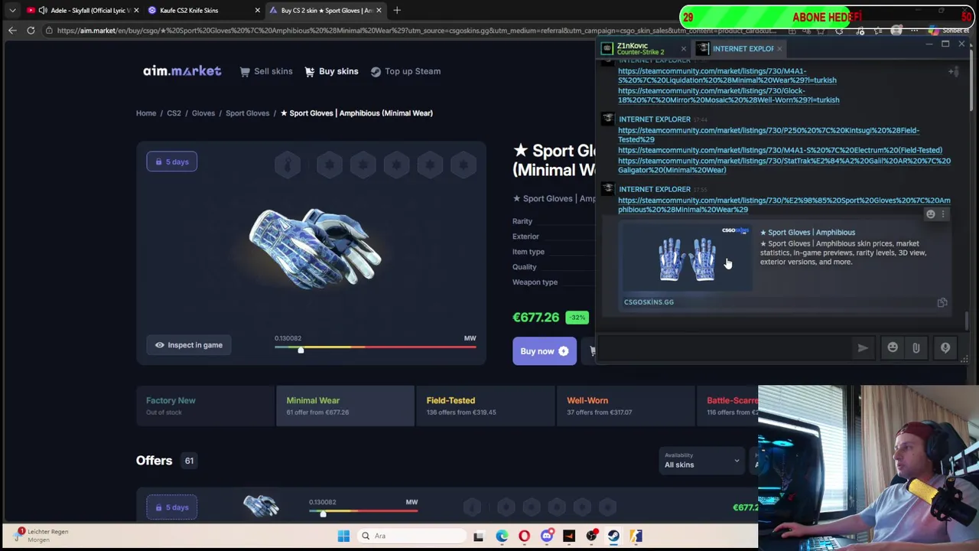Image resolution: width=979 pixels, height=551 pixels.
Task: Go to CS2 breadcrumb
Action: point(174,113)
